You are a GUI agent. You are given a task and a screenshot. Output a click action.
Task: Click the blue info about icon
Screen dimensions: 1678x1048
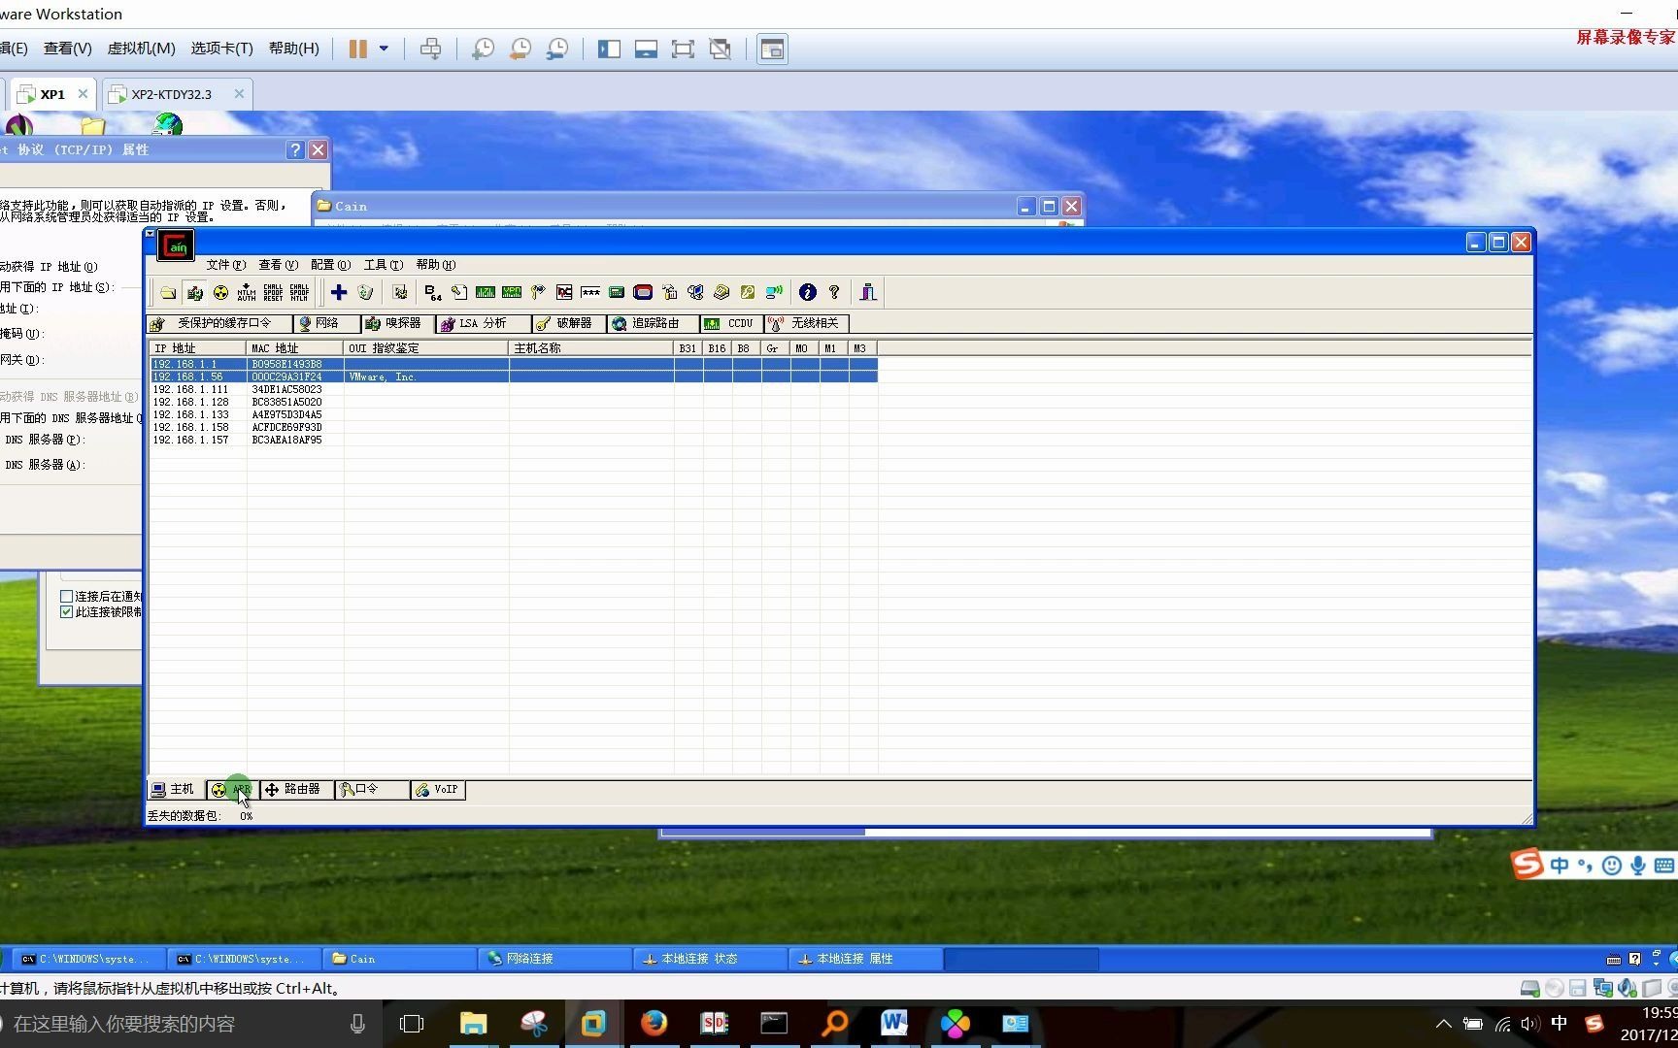tap(808, 292)
